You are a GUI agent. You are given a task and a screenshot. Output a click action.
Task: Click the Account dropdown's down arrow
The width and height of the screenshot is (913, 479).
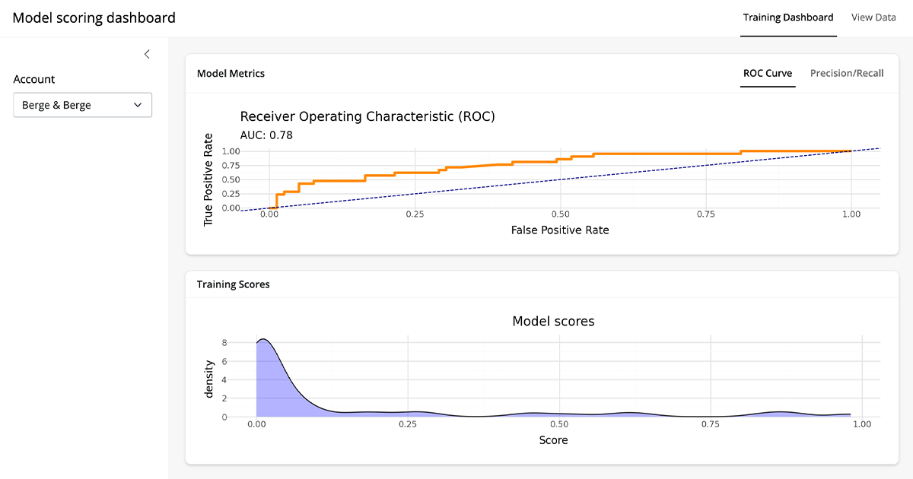coord(138,105)
